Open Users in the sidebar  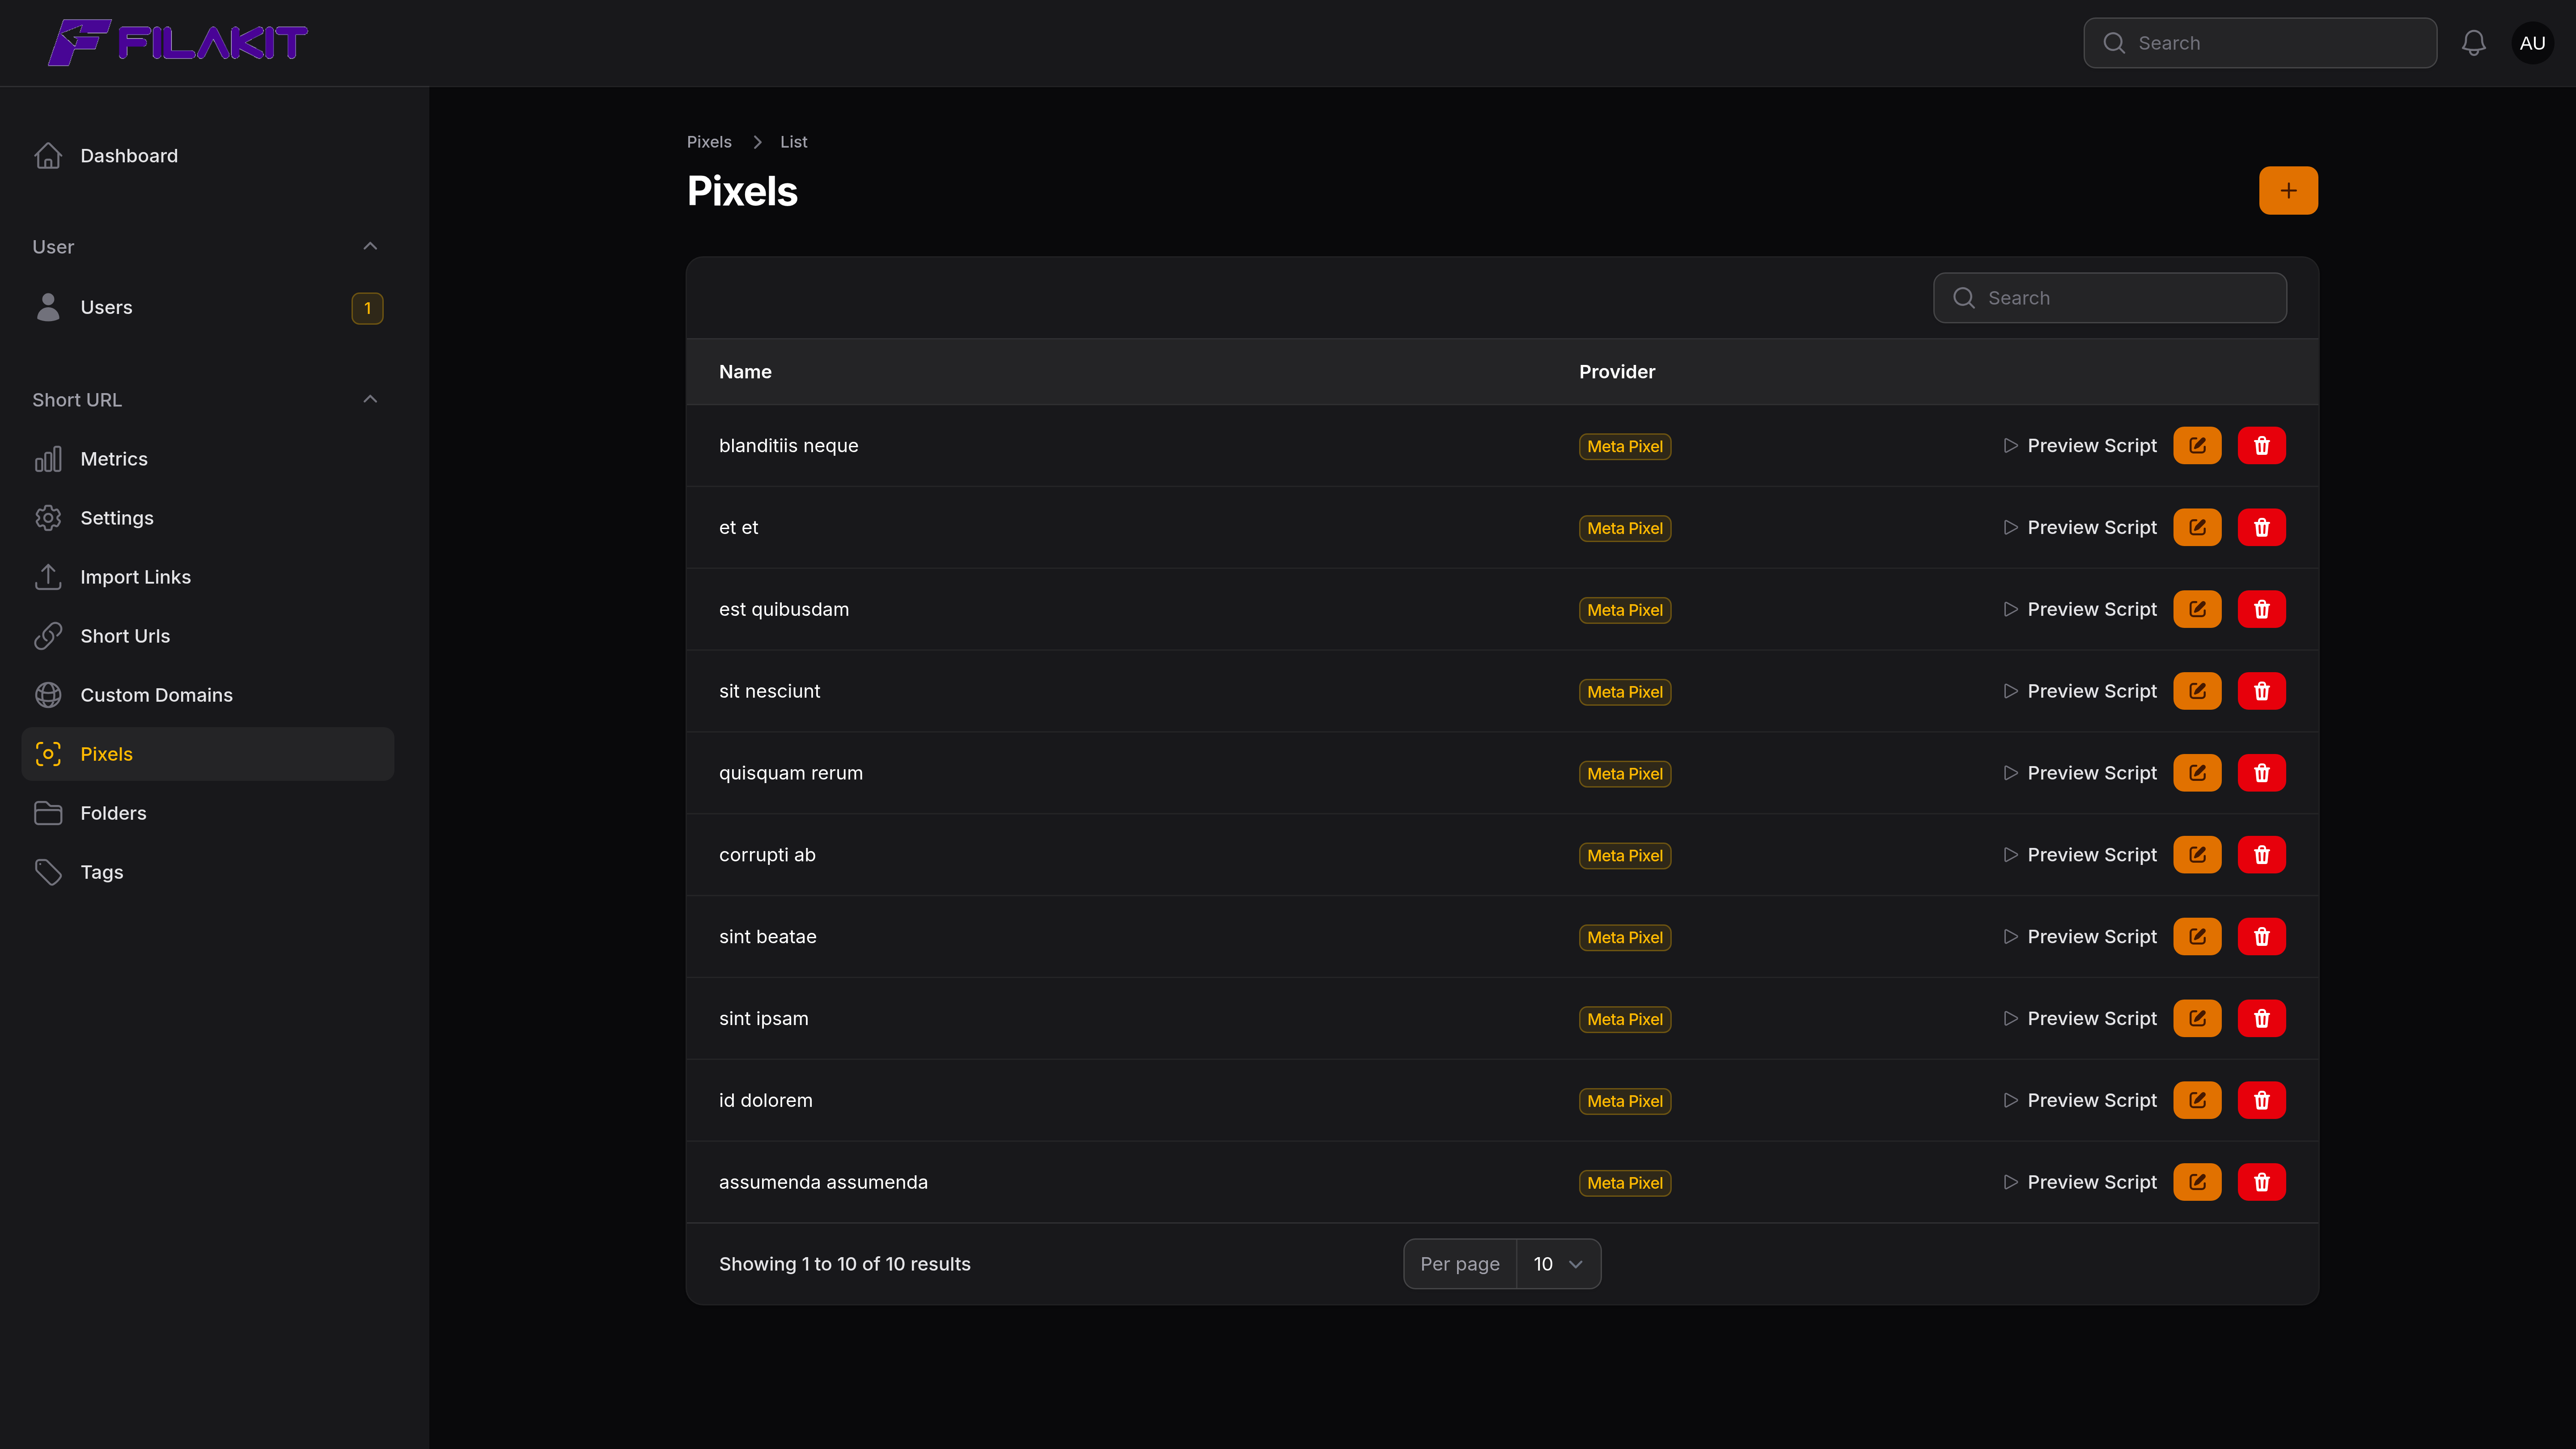click(208, 308)
